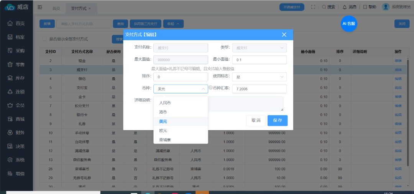Open the AI 客服 chat bubble

349,23
